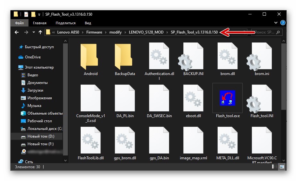Click the Properties quick access toolbar icon
The height and width of the screenshot is (181, 297).
tap(26, 14)
